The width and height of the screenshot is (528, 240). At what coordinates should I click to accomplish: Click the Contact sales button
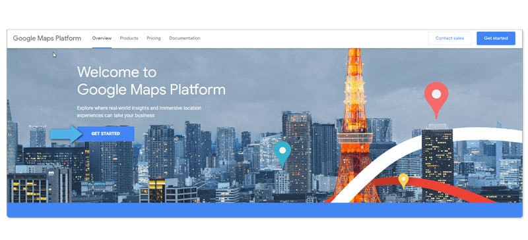tap(450, 38)
